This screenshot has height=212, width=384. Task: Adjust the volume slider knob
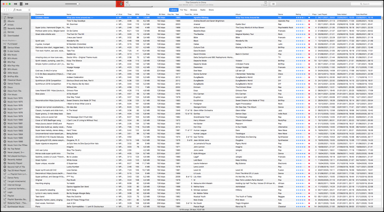[78, 4]
